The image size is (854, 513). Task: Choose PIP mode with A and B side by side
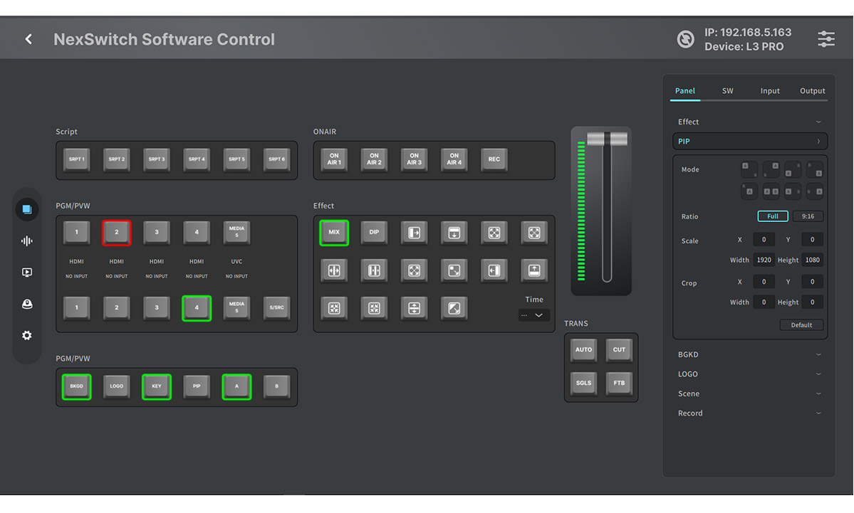pos(771,191)
